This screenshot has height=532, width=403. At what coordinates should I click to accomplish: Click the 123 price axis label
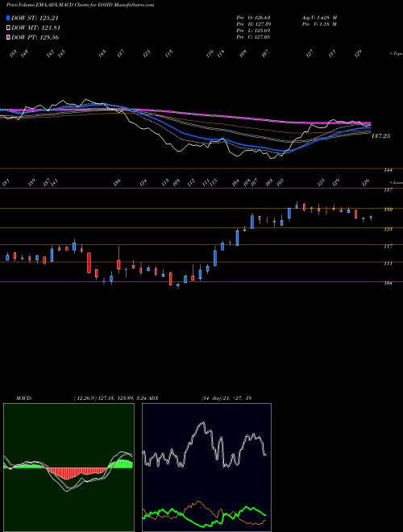coord(388,230)
